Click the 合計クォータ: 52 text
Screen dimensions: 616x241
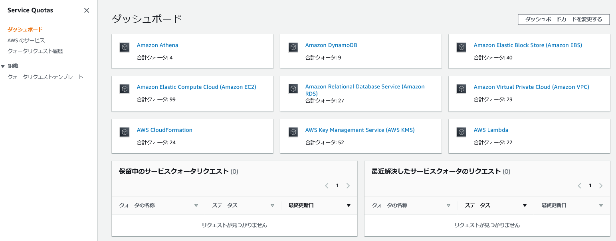[325, 142]
